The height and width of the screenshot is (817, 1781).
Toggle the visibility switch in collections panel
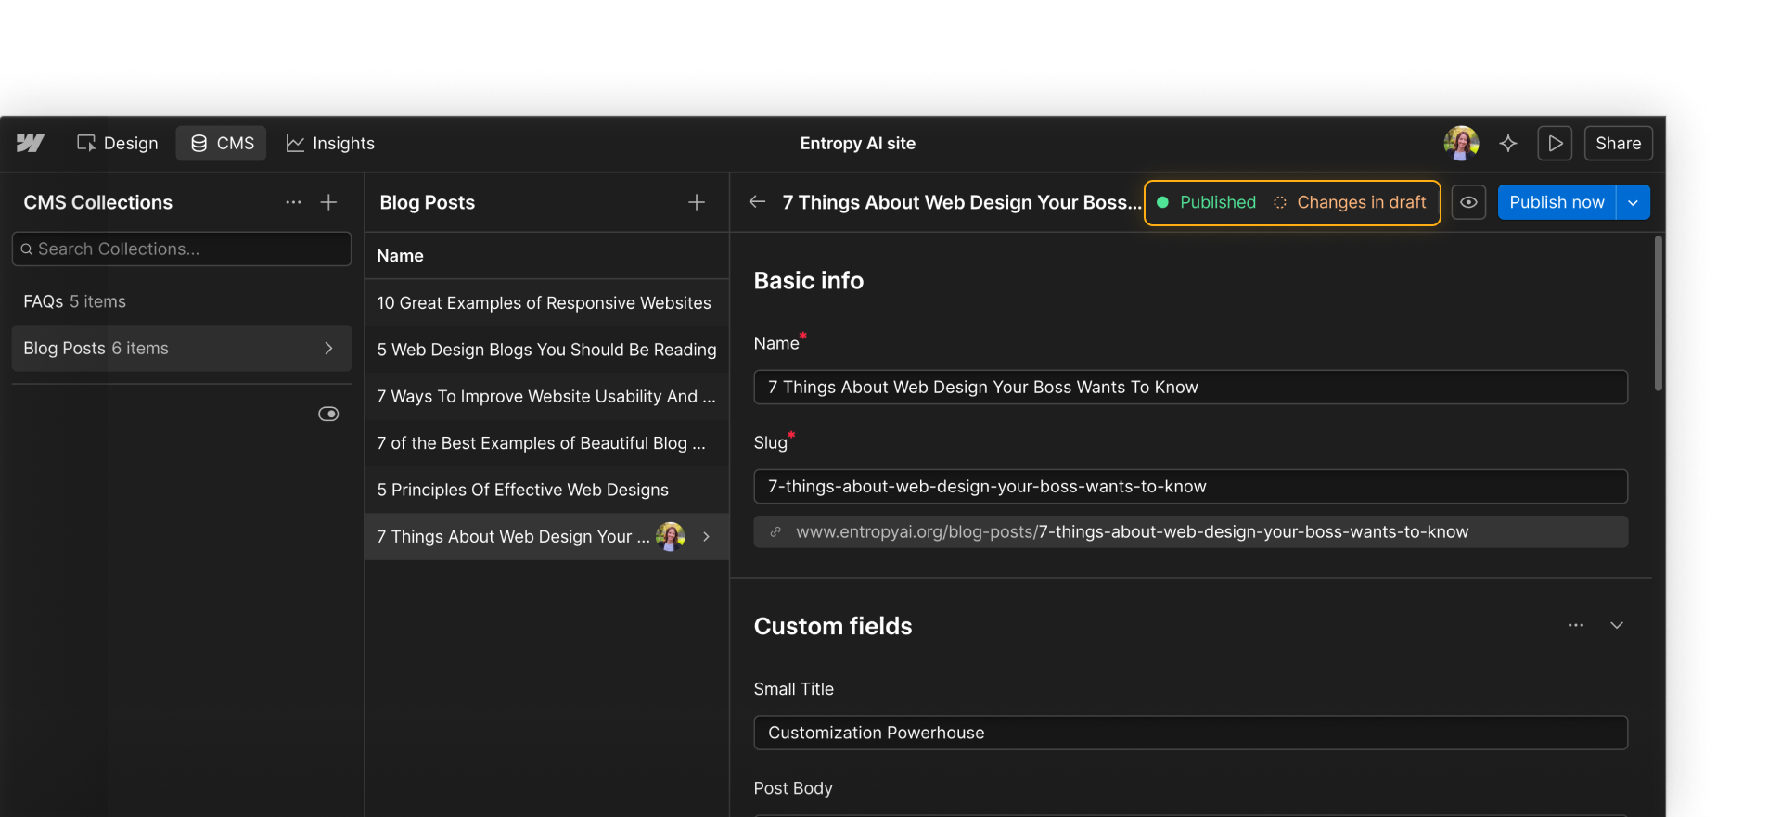click(328, 414)
